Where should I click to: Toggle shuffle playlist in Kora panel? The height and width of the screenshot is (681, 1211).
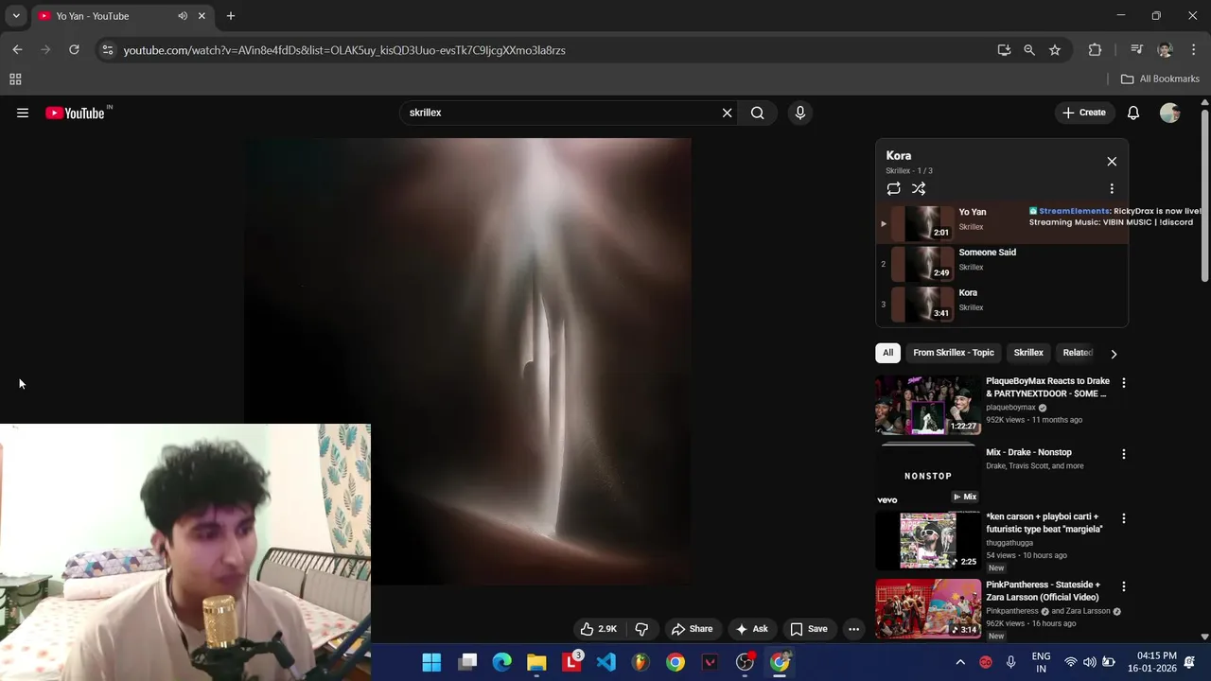[919, 188]
